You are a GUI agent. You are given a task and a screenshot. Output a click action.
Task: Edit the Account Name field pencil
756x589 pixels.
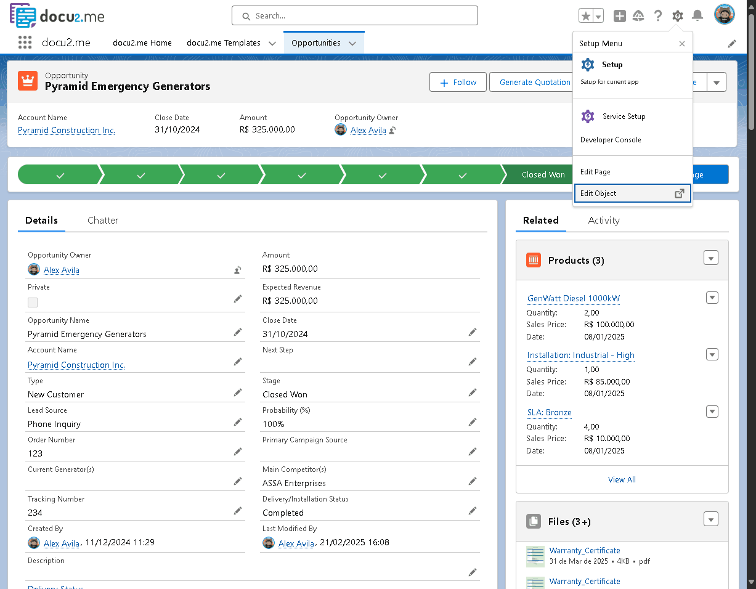click(x=238, y=362)
